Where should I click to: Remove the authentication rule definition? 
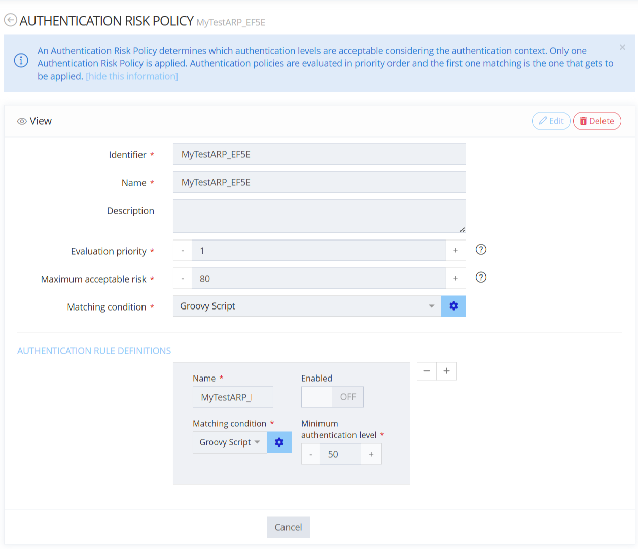pos(427,371)
